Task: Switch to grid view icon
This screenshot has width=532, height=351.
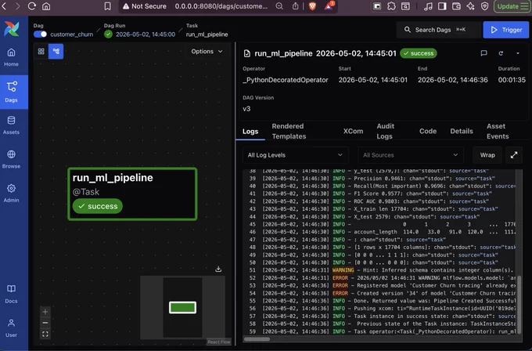Action: point(41,51)
